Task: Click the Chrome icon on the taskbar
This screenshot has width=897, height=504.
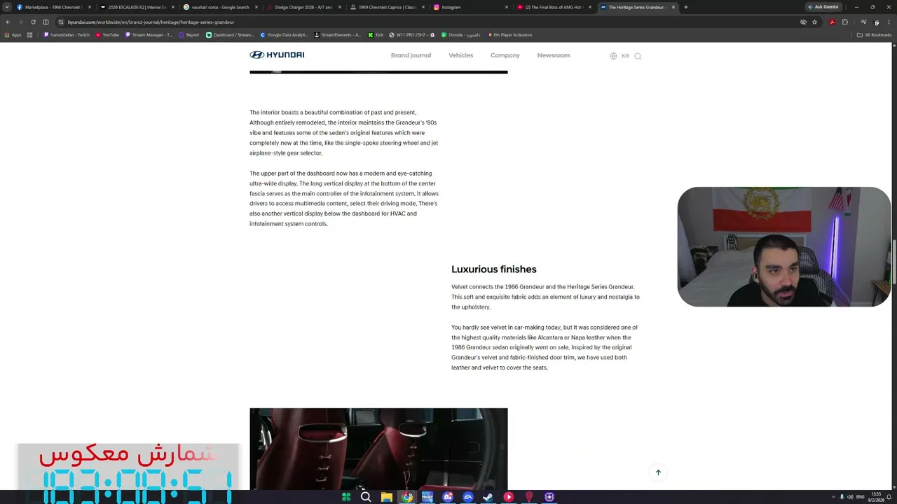Action: (407, 497)
